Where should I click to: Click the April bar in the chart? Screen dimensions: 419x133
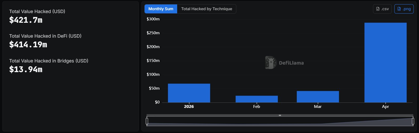pyautogui.click(x=385, y=63)
